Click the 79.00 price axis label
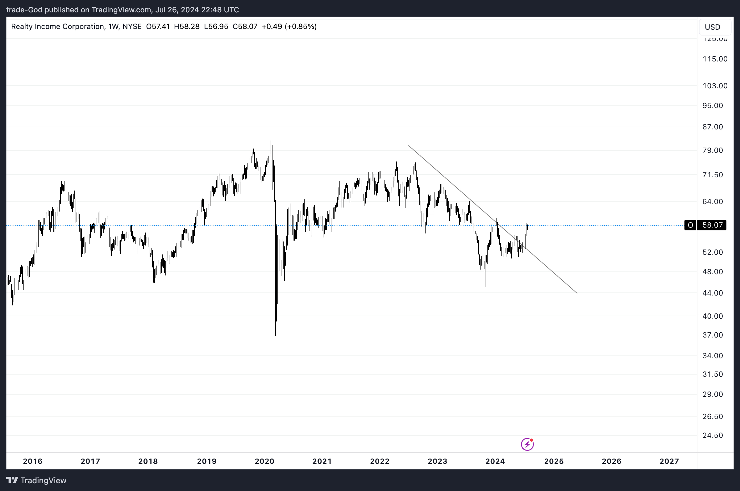 (713, 150)
